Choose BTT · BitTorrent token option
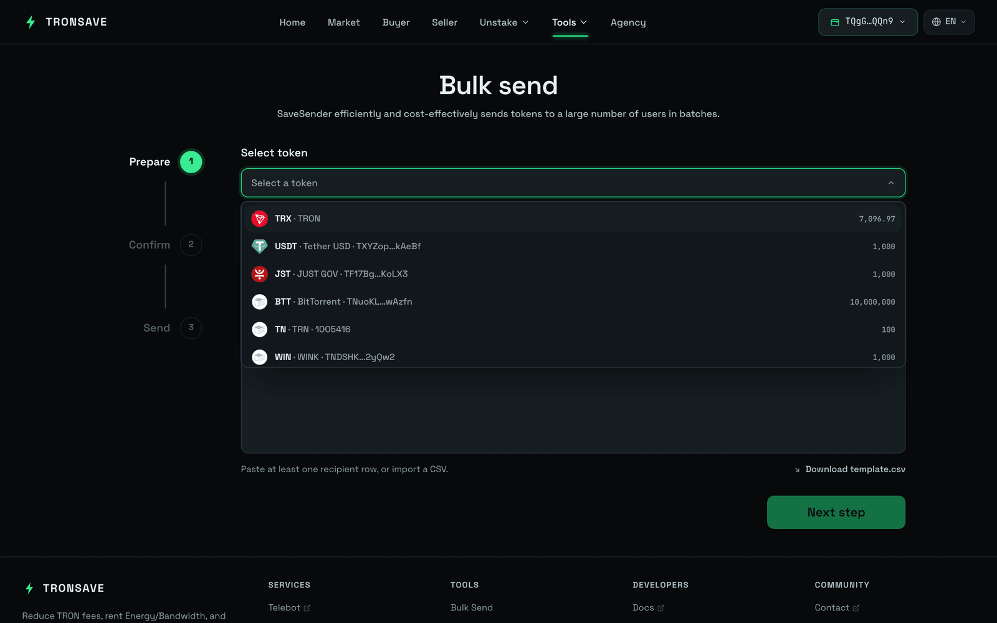The height and width of the screenshot is (623, 997). [x=573, y=302]
